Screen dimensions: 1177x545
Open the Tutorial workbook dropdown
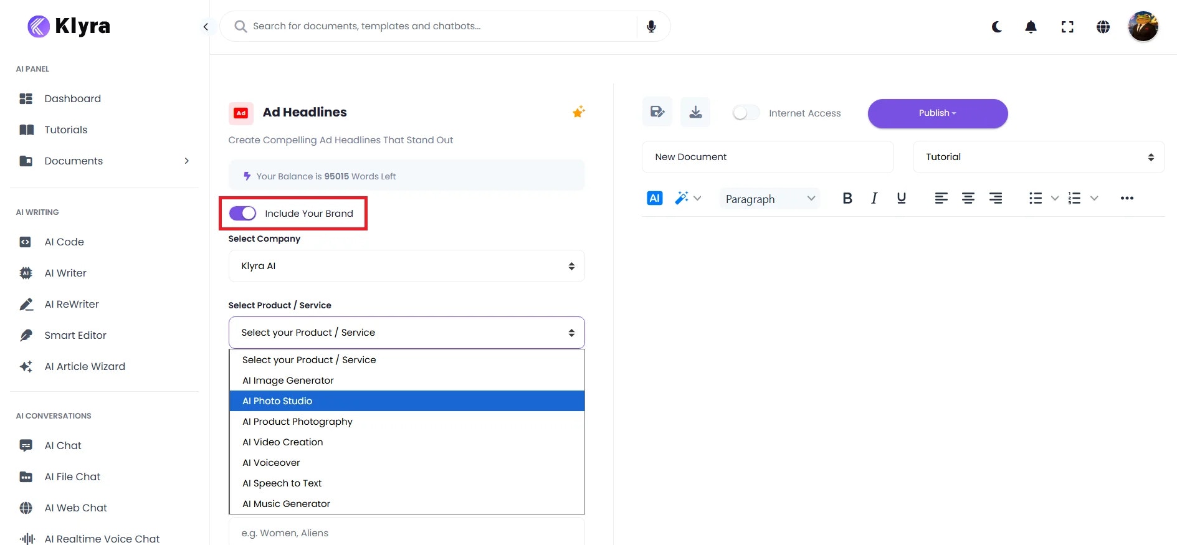(x=1039, y=157)
